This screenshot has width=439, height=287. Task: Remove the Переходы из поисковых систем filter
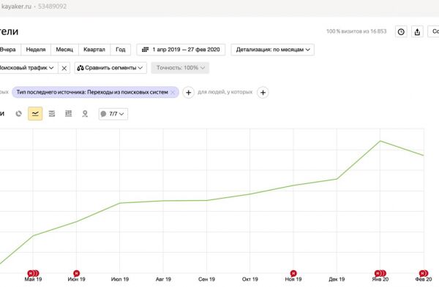[x=173, y=92]
